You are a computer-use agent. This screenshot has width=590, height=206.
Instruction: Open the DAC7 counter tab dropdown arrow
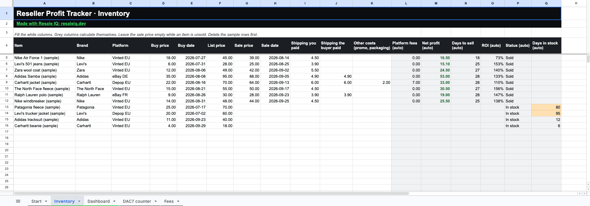pos(155,201)
